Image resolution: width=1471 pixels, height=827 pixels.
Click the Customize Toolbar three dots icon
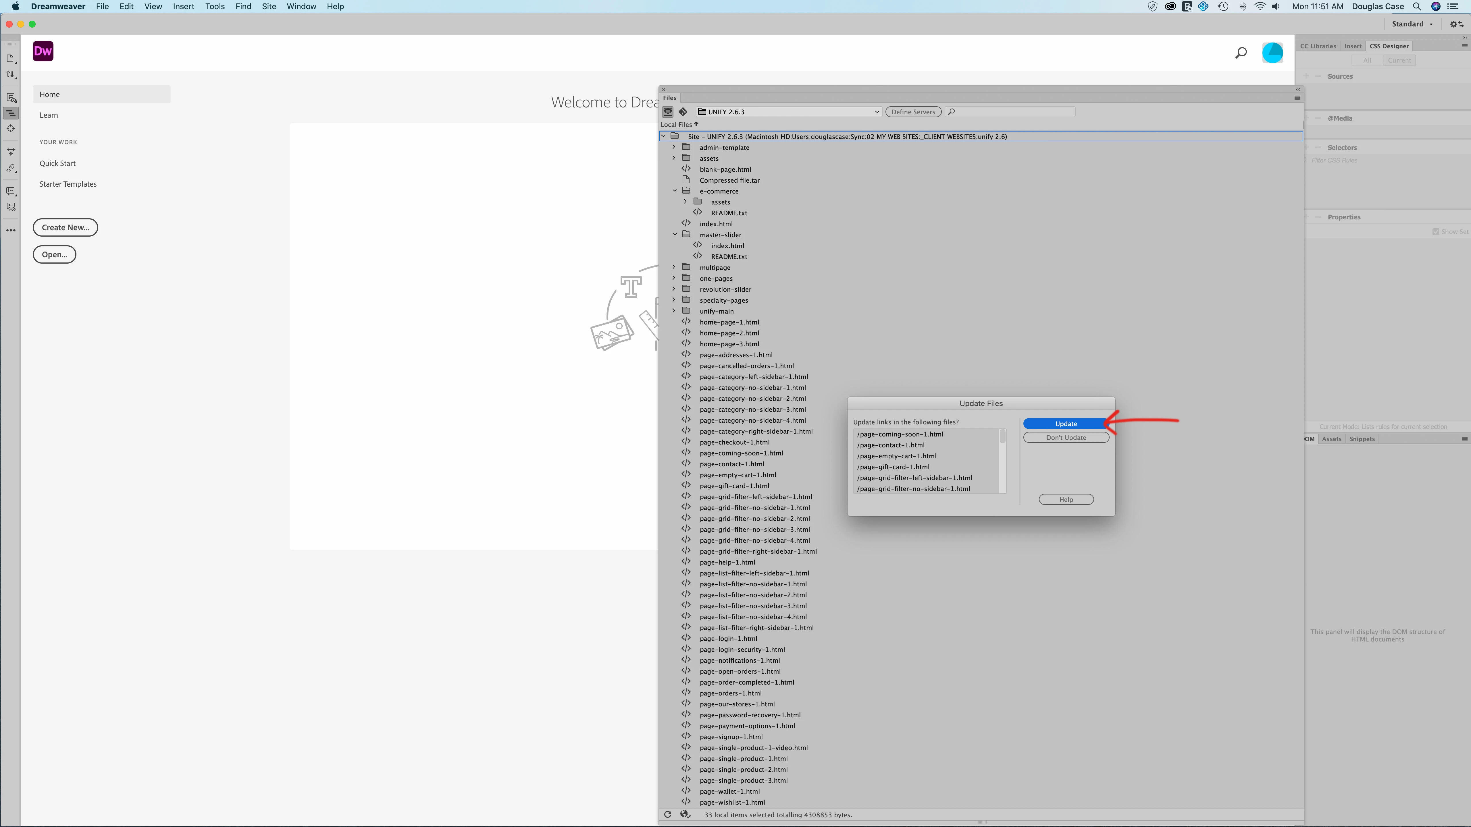(10, 231)
